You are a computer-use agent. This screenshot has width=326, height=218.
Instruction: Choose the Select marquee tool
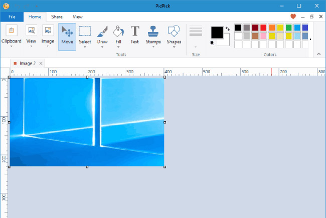coord(85,31)
